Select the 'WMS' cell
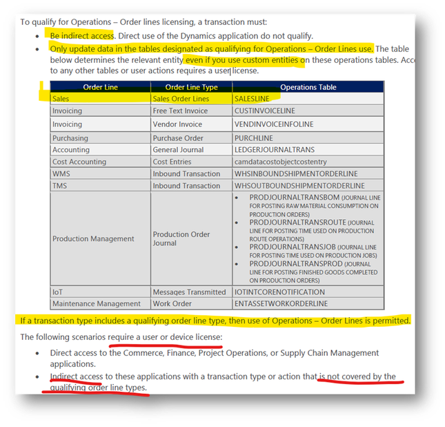Screen dimensions: 445x427 click(x=101, y=173)
